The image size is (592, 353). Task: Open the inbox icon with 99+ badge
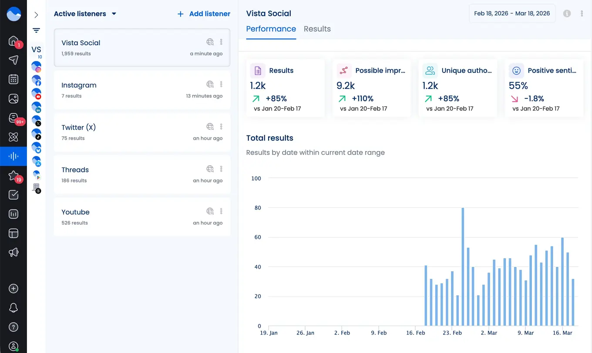click(x=13, y=118)
